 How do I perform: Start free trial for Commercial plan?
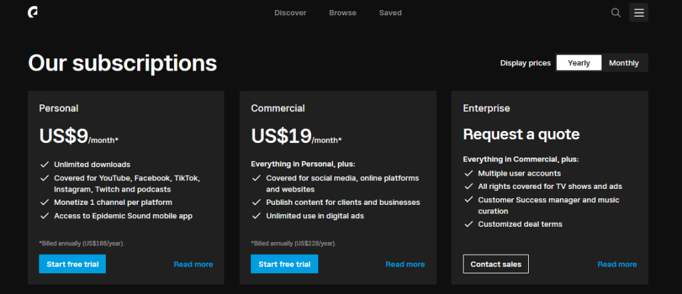pos(284,264)
